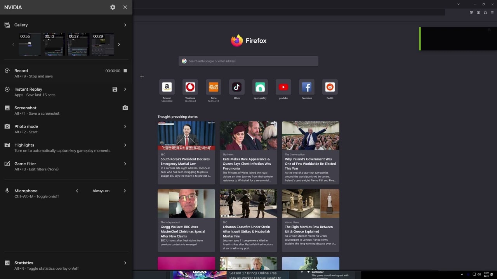Open The Elgin Marbles Row story
Screen dimensions: 497x279
311,220
